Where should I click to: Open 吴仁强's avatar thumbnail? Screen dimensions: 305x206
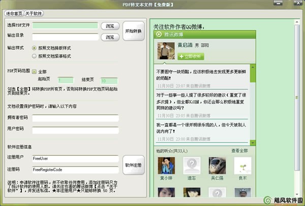(217, 165)
